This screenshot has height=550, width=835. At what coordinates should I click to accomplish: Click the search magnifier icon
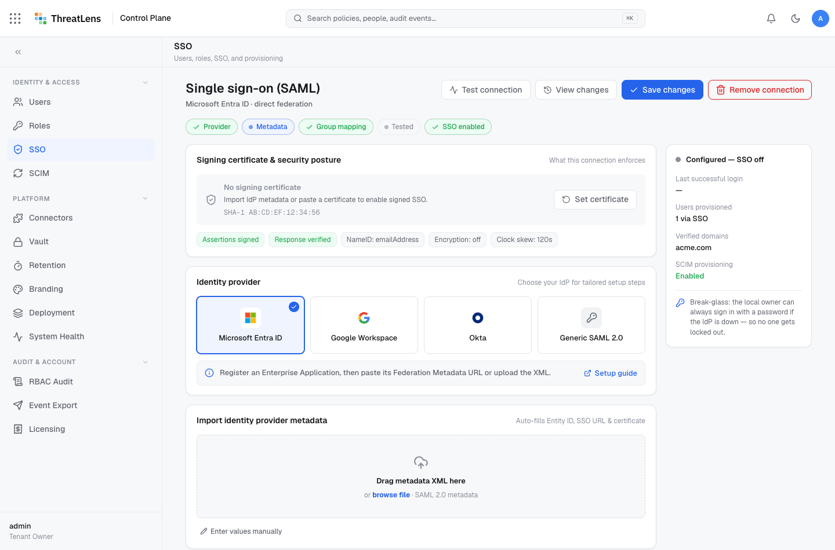(297, 19)
